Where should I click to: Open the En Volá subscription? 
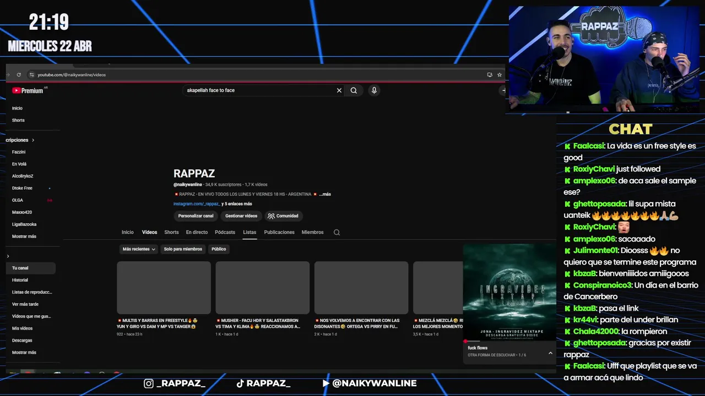click(x=19, y=164)
